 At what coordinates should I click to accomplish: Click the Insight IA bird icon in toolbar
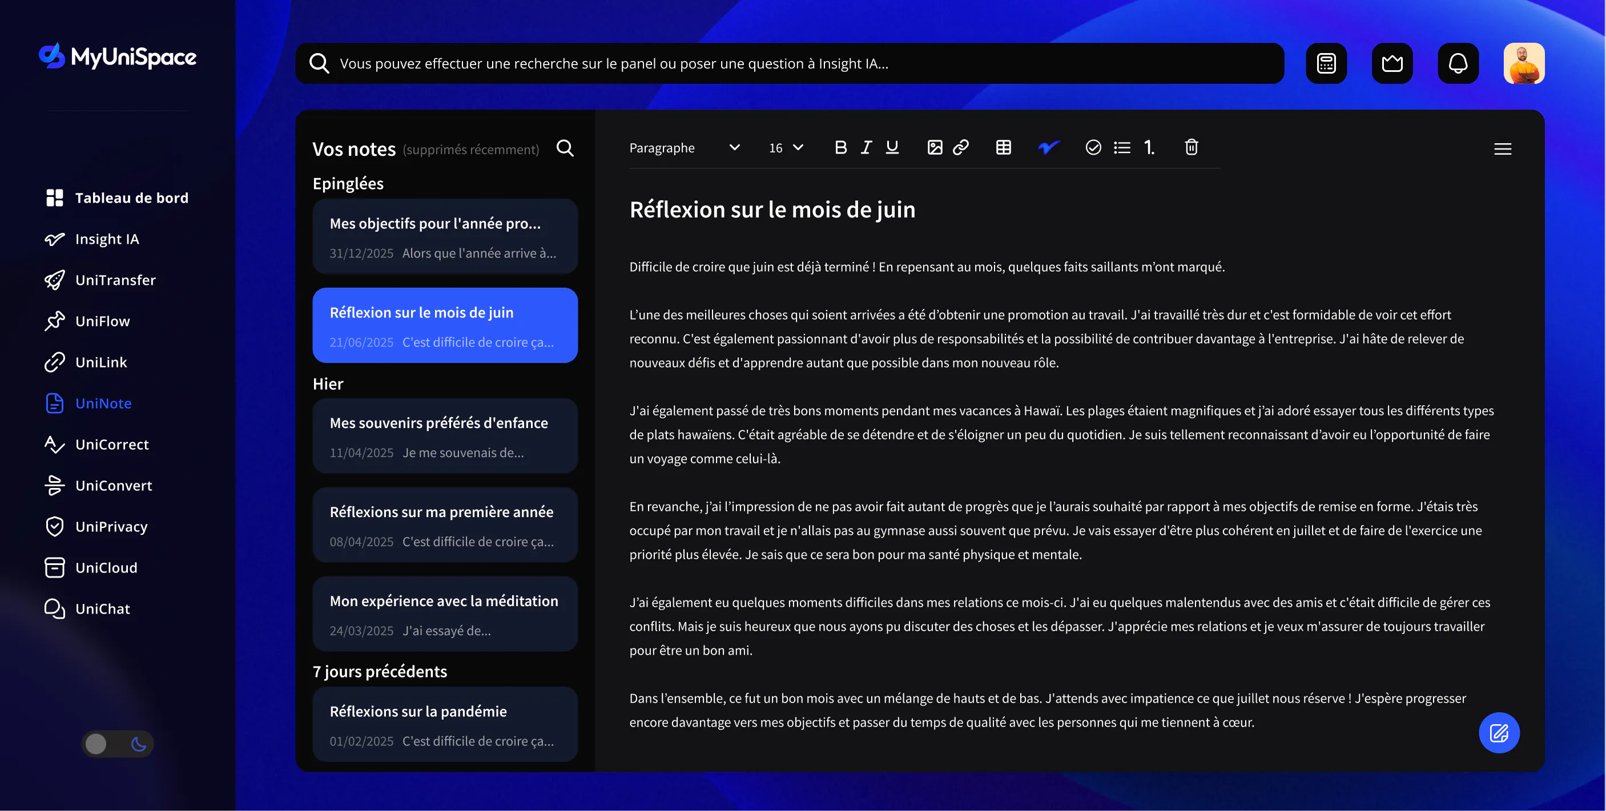tap(1048, 147)
